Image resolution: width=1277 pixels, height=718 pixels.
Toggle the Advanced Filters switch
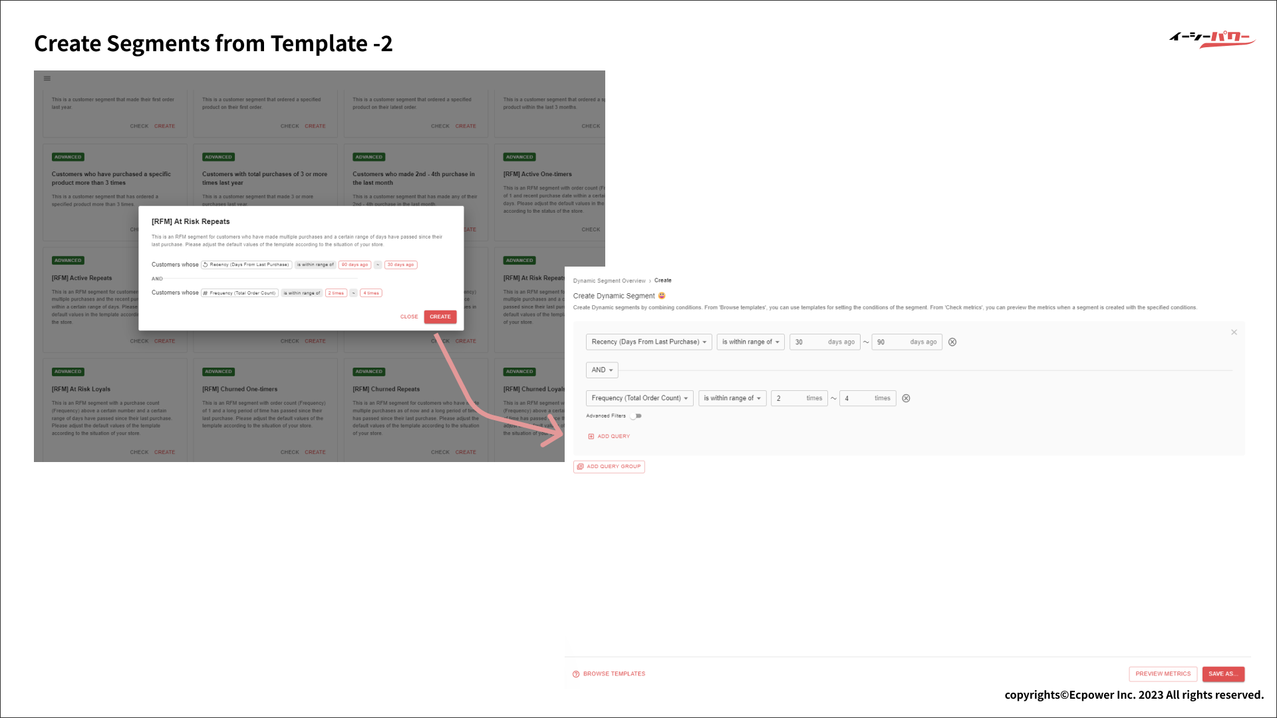pos(637,416)
